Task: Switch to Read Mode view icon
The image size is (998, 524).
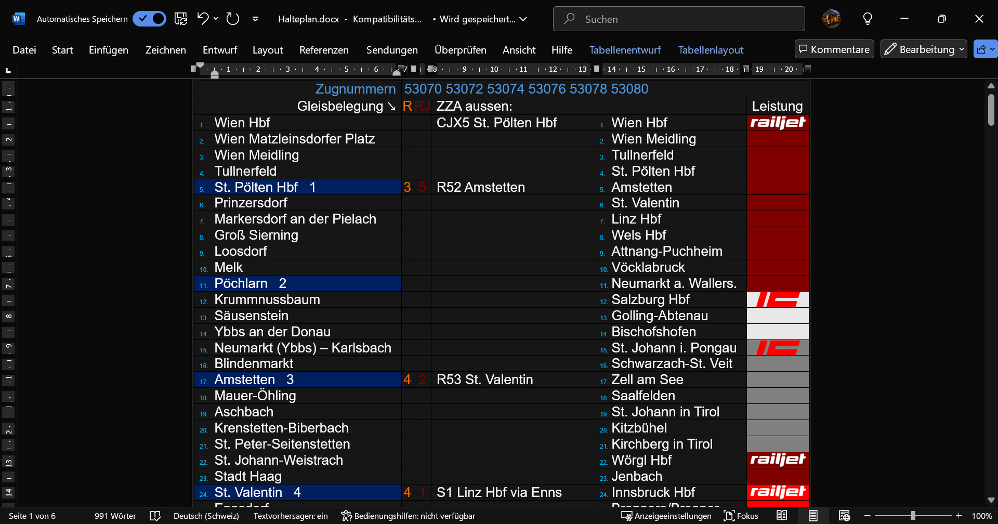Action: 782,516
